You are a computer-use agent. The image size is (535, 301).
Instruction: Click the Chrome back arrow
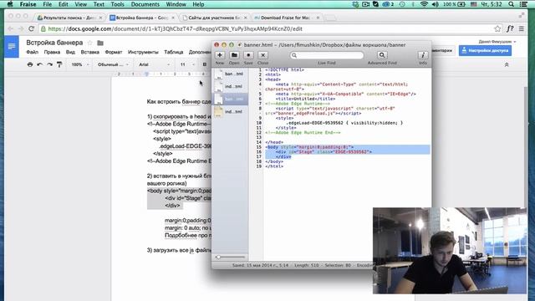coord(10,29)
